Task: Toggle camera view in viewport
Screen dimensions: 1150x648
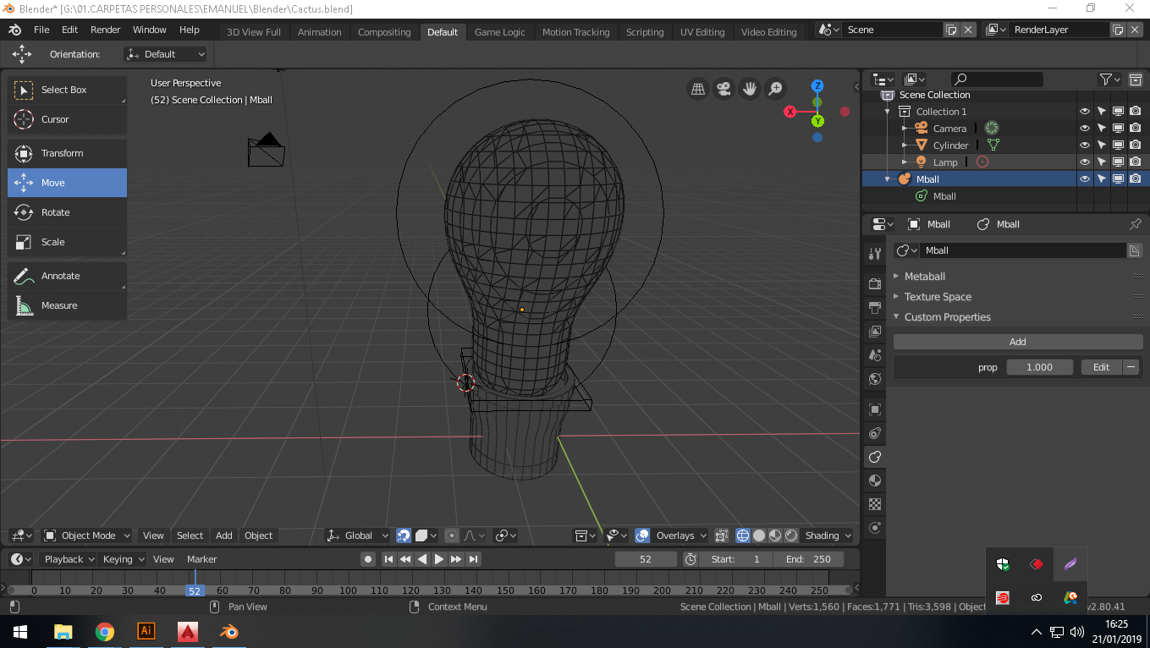Action: [723, 89]
